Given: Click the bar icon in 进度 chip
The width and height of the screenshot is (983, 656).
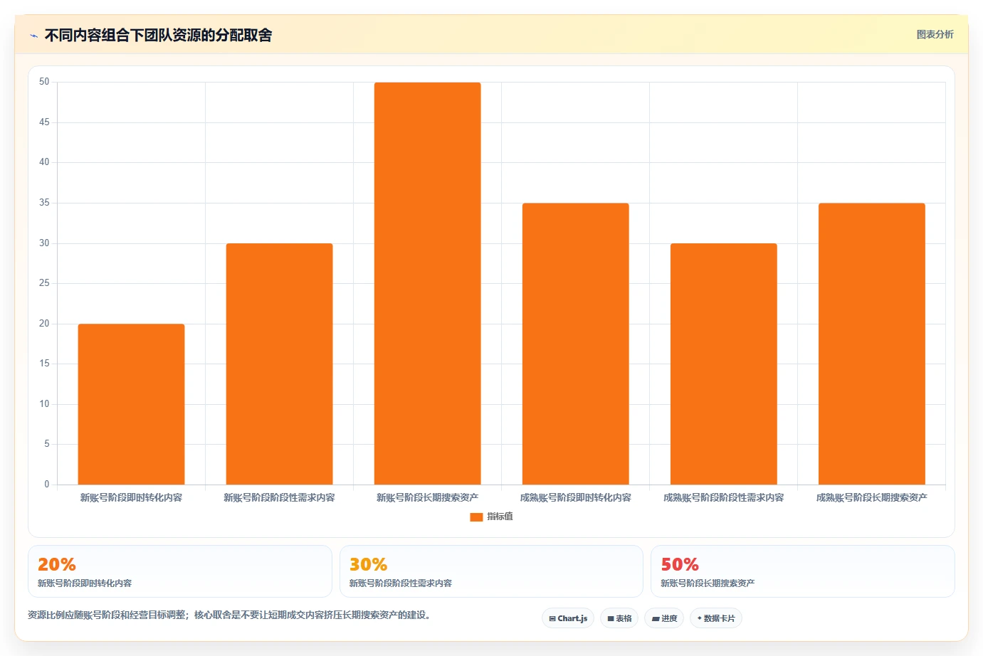Looking at the screenshot, I should [x=655, y=619].
